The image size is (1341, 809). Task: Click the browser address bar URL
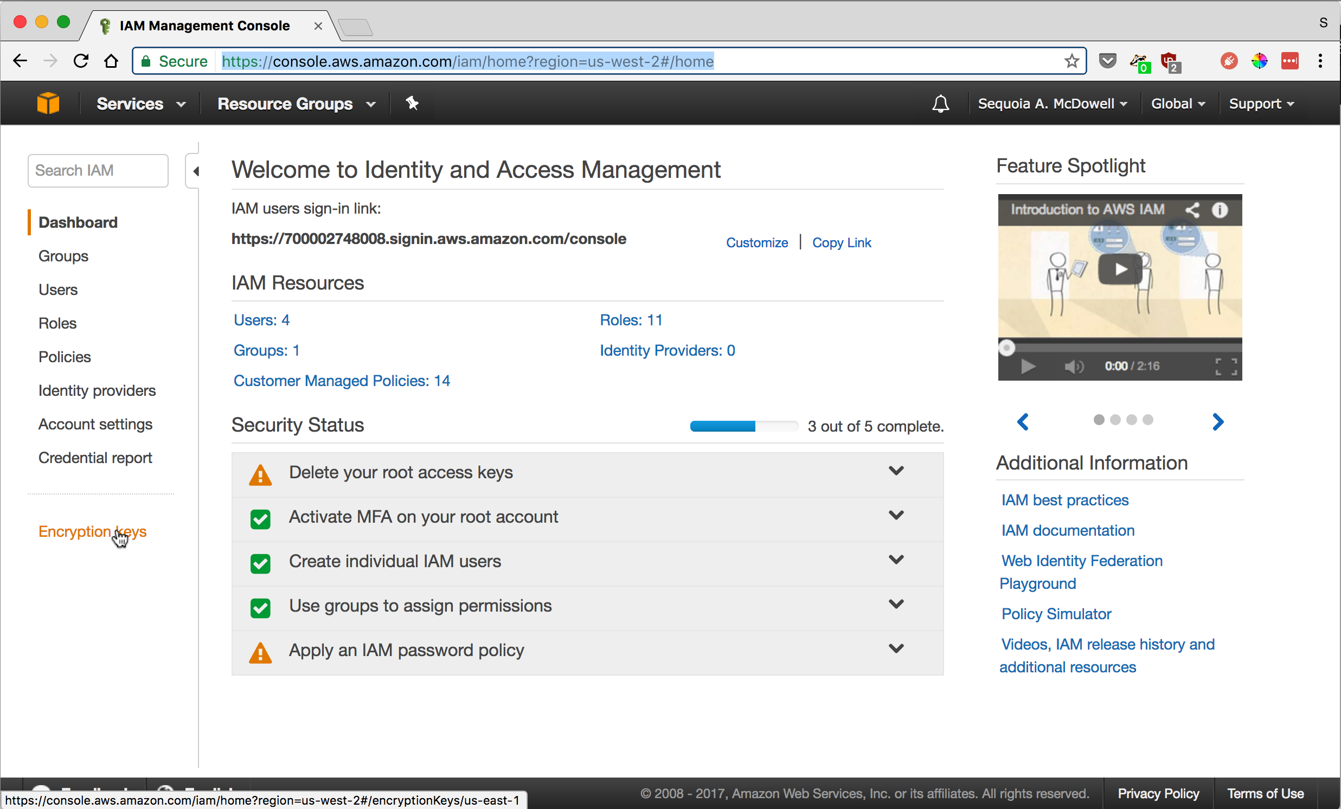coord(467,61)
